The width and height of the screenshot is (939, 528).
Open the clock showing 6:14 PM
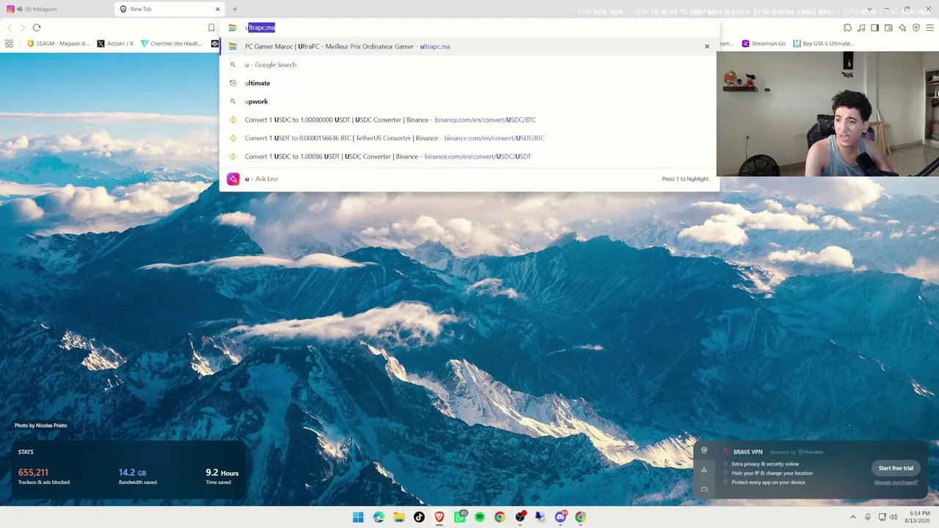click(x=918, y=517)
